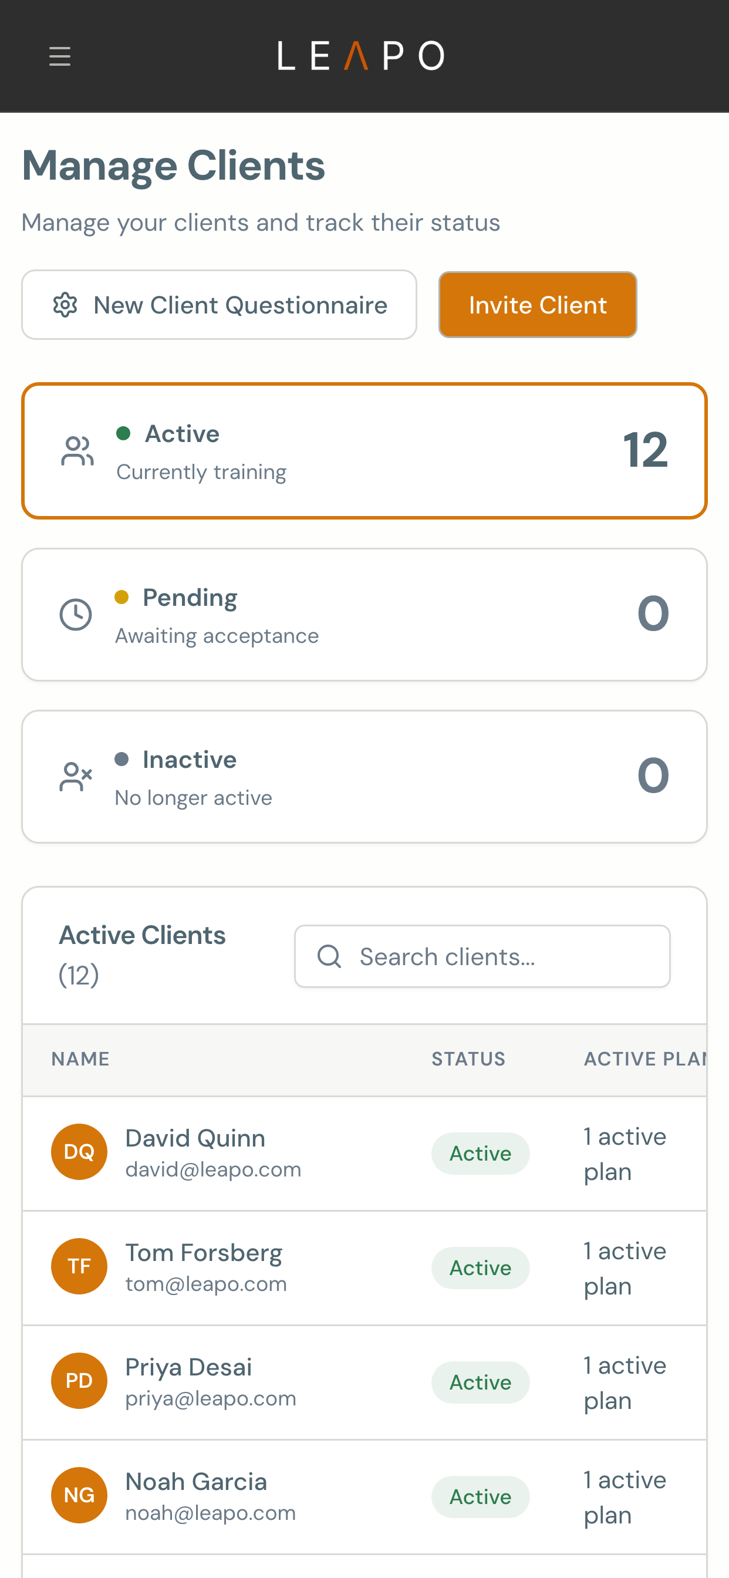729x1578 pixels.
Task: Focus the Search clients input field
Action: (x=482, y=956)
